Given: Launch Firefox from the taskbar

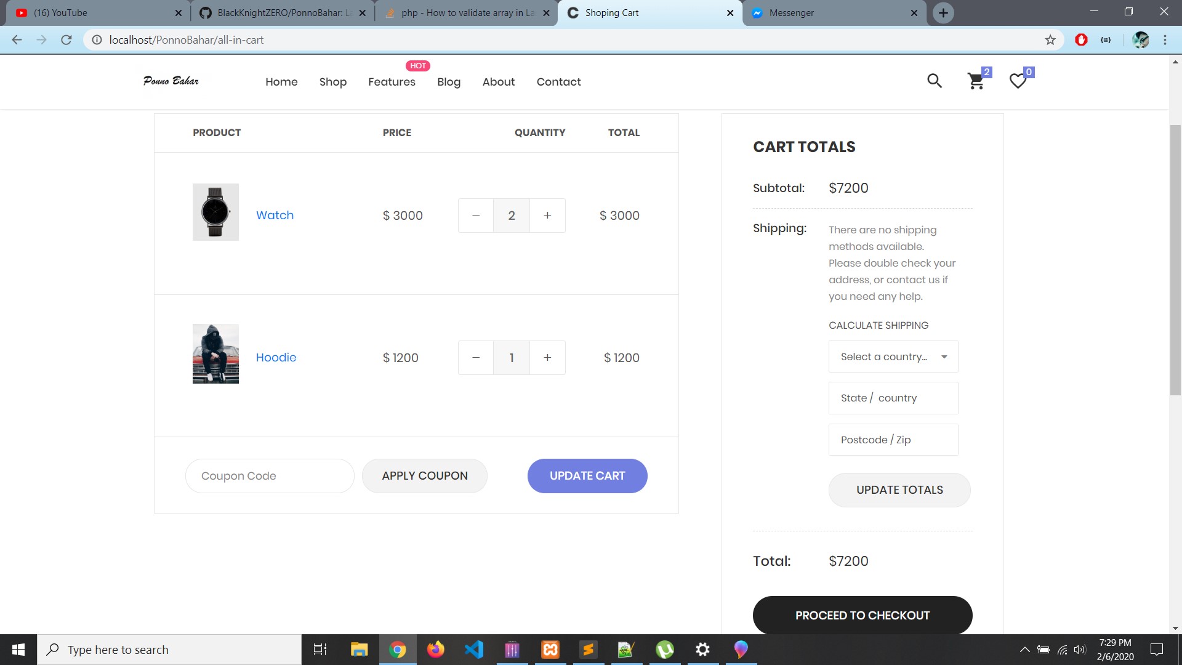Looking at the screenshot, I should [x=436, y=649].
